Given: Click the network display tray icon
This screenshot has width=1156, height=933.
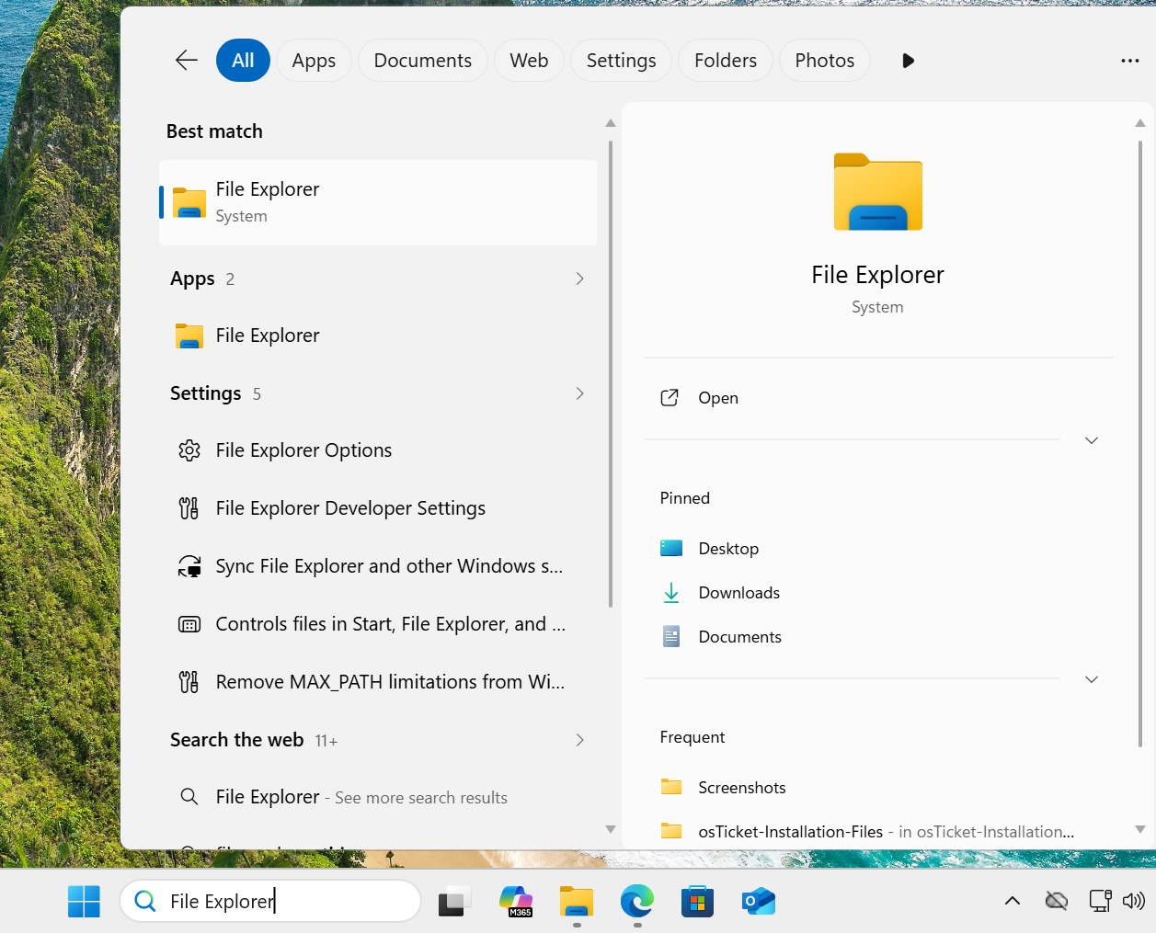Looking at the screenshot, I should (x=1100, y=901).
